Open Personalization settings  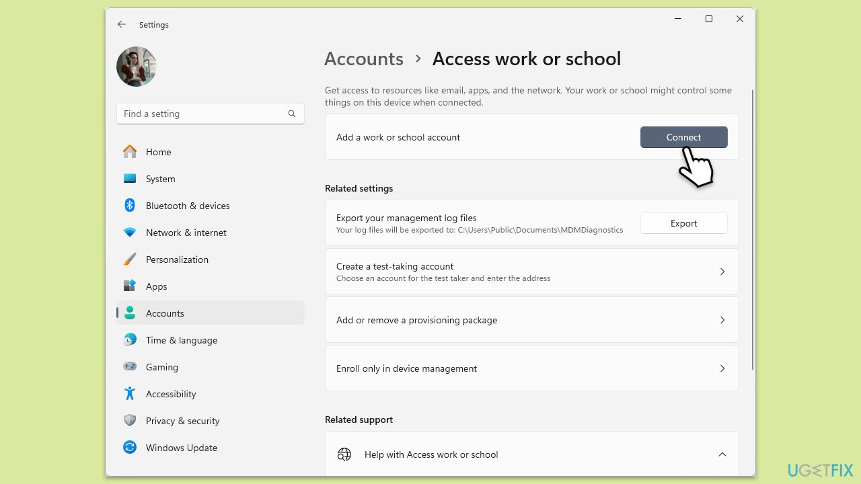point(211,259)
